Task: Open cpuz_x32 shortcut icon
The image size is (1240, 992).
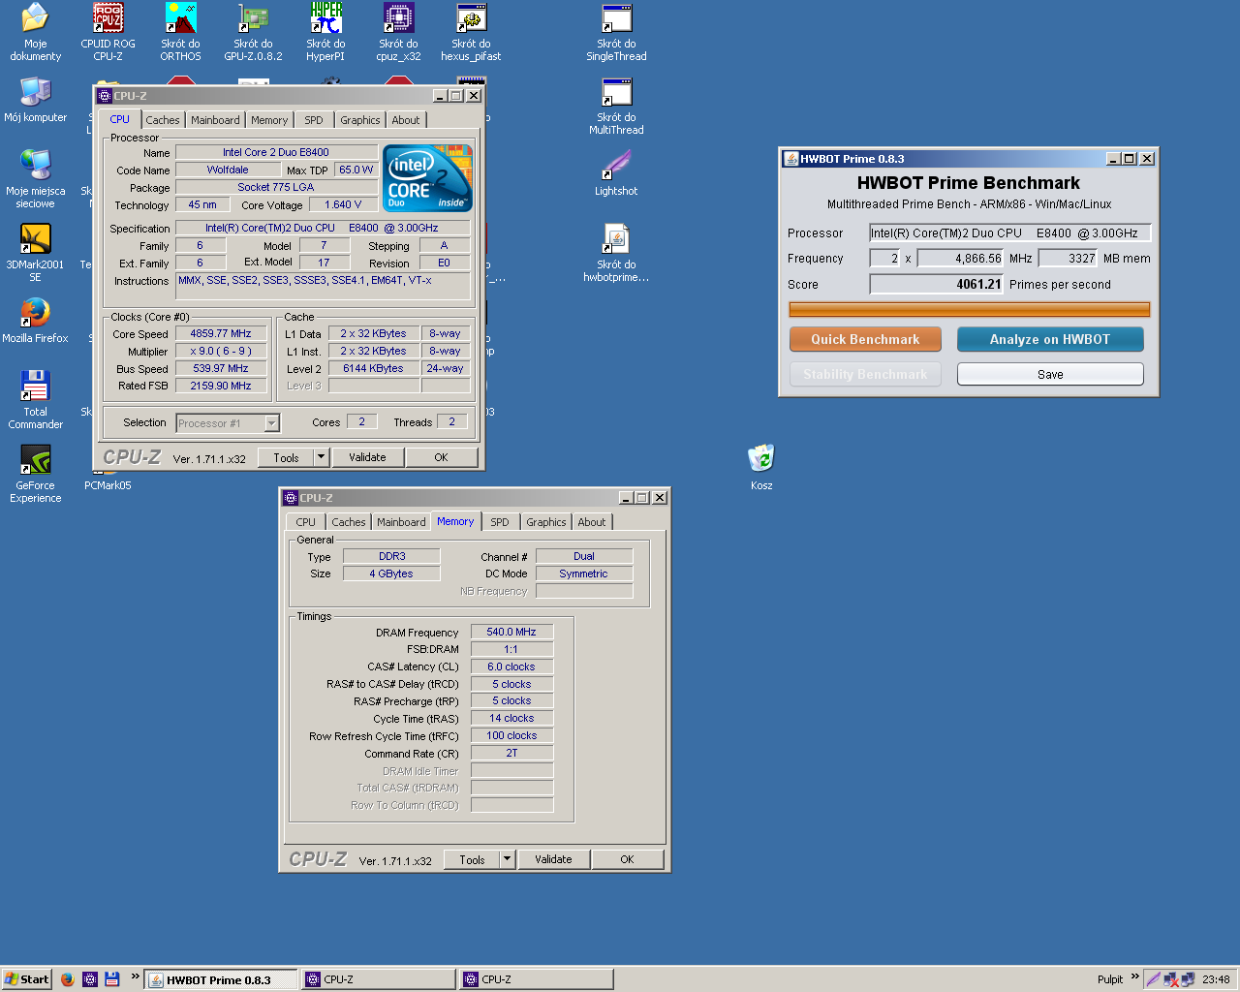Action: pyautogui.click(x=398, y=32)
